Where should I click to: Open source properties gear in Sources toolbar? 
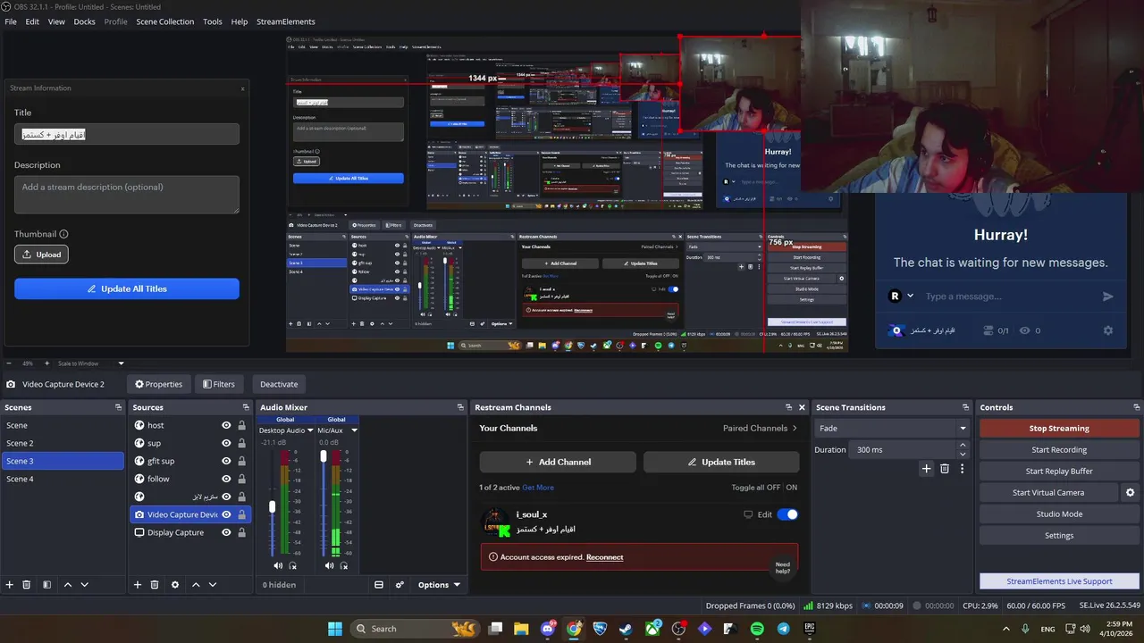(x=175, y=585)
